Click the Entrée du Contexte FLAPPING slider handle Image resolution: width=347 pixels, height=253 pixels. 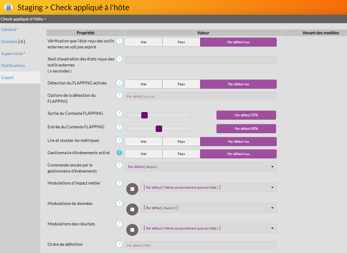click(159, 129)
